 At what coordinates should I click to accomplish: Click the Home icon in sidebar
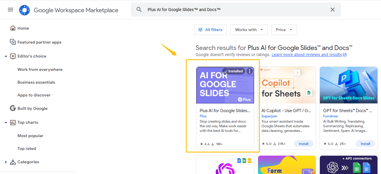coord(13,28)
